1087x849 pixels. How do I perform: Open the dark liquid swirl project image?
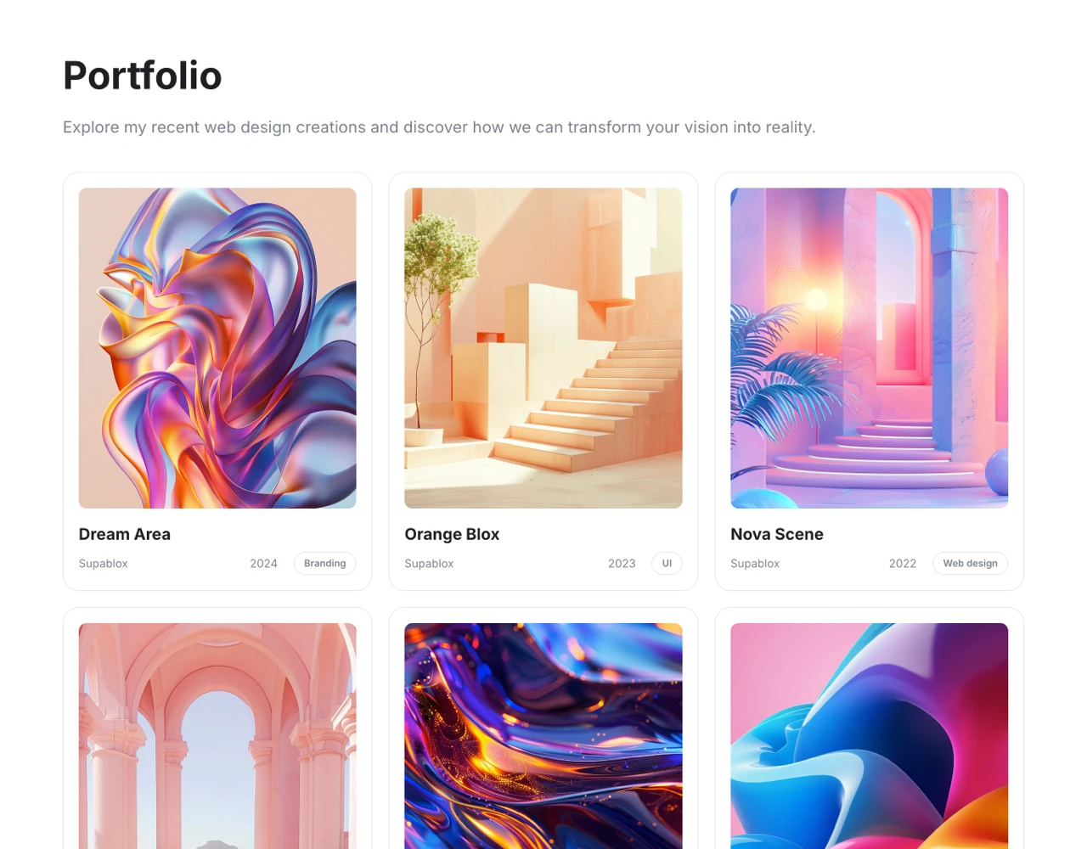pos(543,736)
